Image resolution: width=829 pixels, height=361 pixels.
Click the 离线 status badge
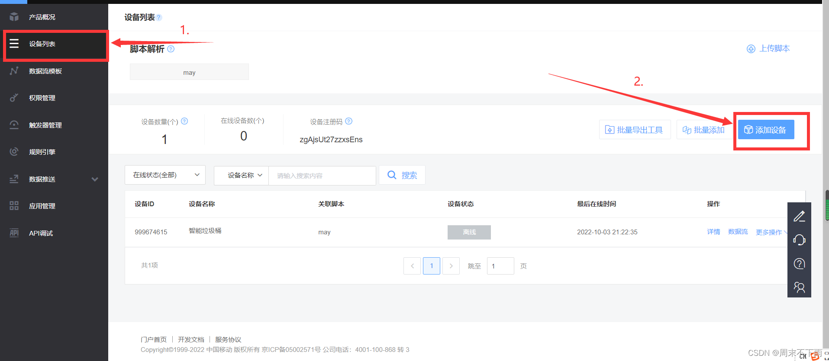point(469,232)
